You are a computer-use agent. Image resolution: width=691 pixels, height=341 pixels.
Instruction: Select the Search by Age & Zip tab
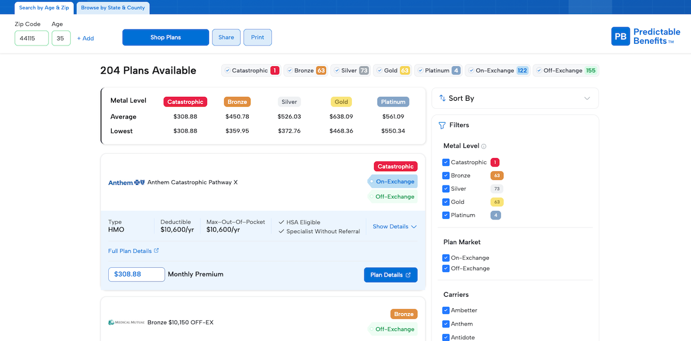pyautogui.click(x=43, y=8)
